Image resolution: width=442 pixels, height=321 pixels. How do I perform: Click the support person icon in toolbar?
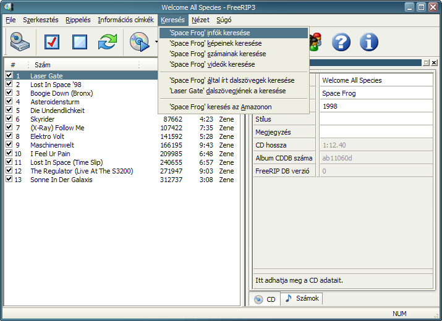click(x=315, y=42)
